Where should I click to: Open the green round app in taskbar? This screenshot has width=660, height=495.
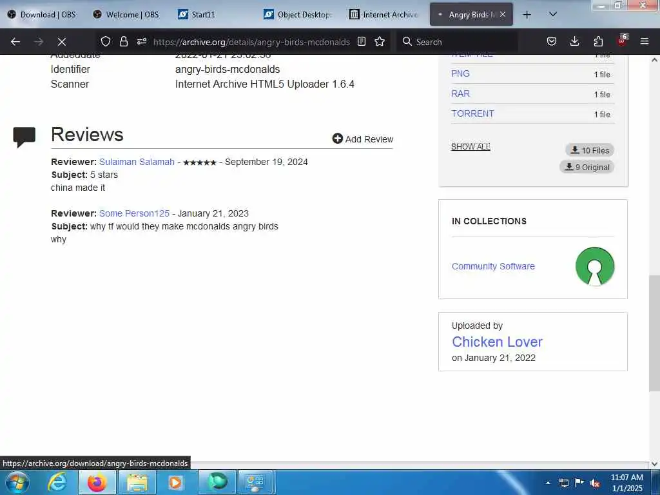(x=217, y=482)
